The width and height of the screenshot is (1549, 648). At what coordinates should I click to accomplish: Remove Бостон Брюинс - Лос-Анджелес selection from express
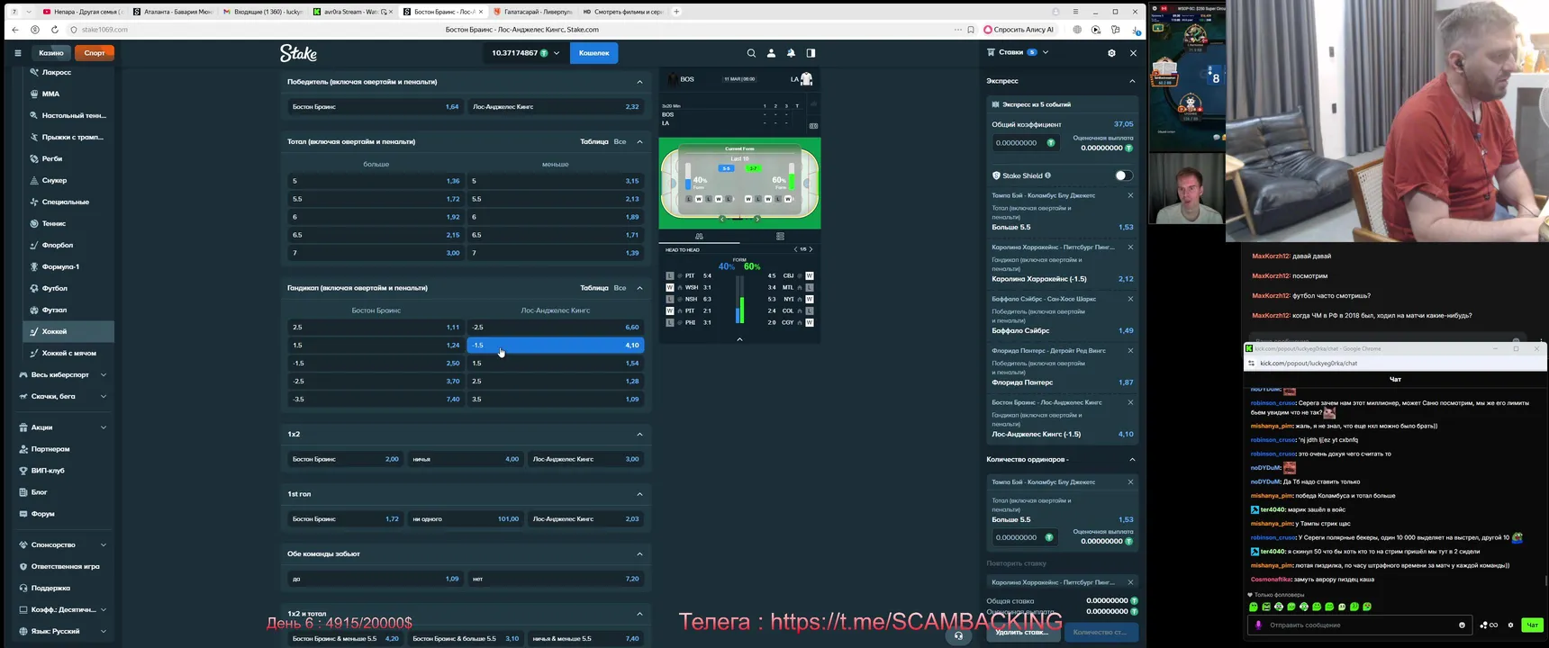(x=1130, y=402)
